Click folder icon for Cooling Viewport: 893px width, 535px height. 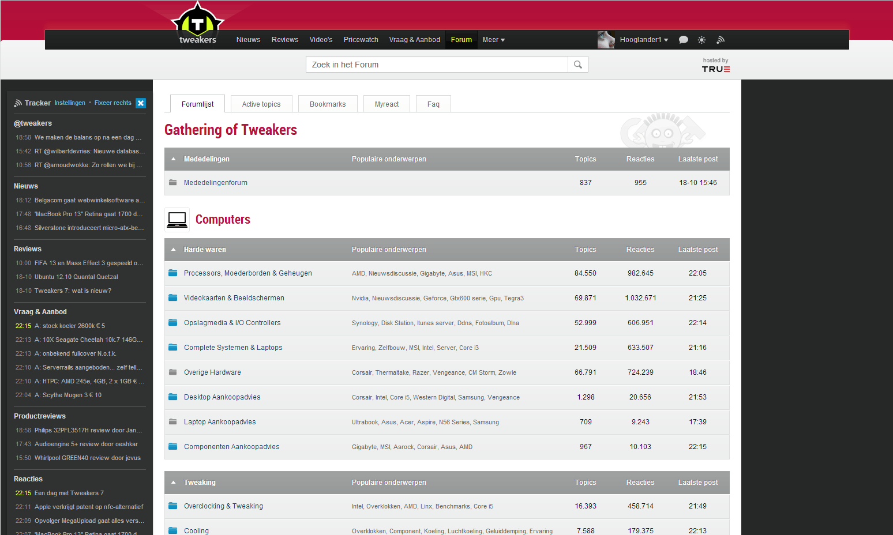[172, 530]
